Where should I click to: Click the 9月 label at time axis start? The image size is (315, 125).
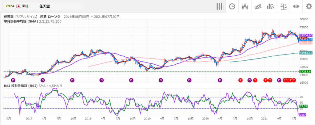tap(9, 119)
